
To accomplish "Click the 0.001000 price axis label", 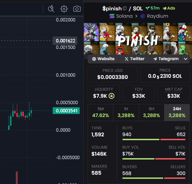I will [x=66, y=75].
